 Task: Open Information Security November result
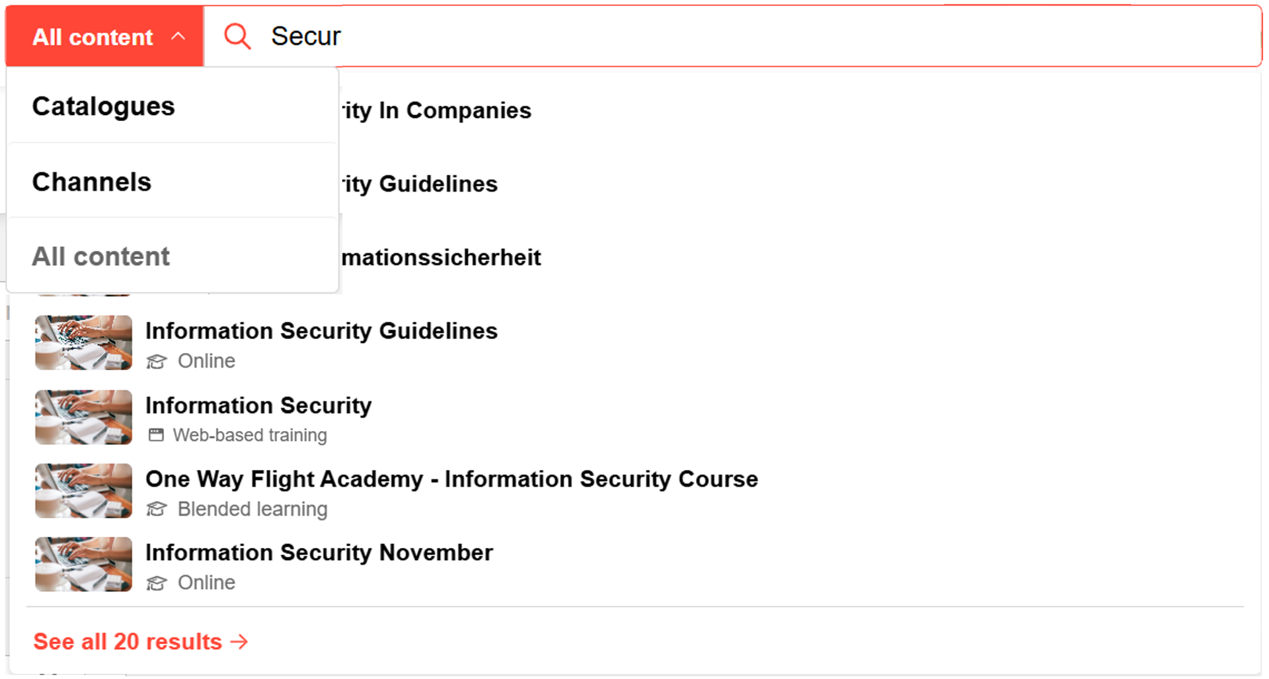pyautogui.click(x=319, y=552)
